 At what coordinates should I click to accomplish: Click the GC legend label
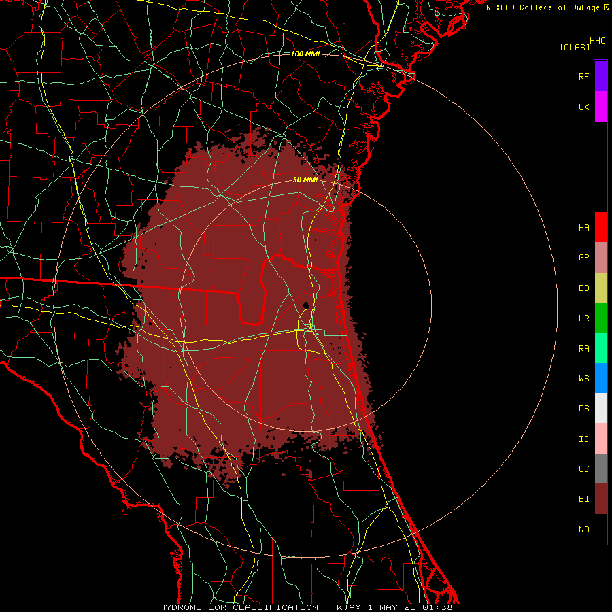tap(583, 469)
